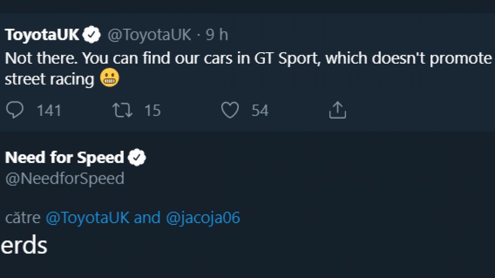The width and height of the screenshot is (495, 278).
Task: Click the 15 retweets count
Action: [x=152, y=110]
